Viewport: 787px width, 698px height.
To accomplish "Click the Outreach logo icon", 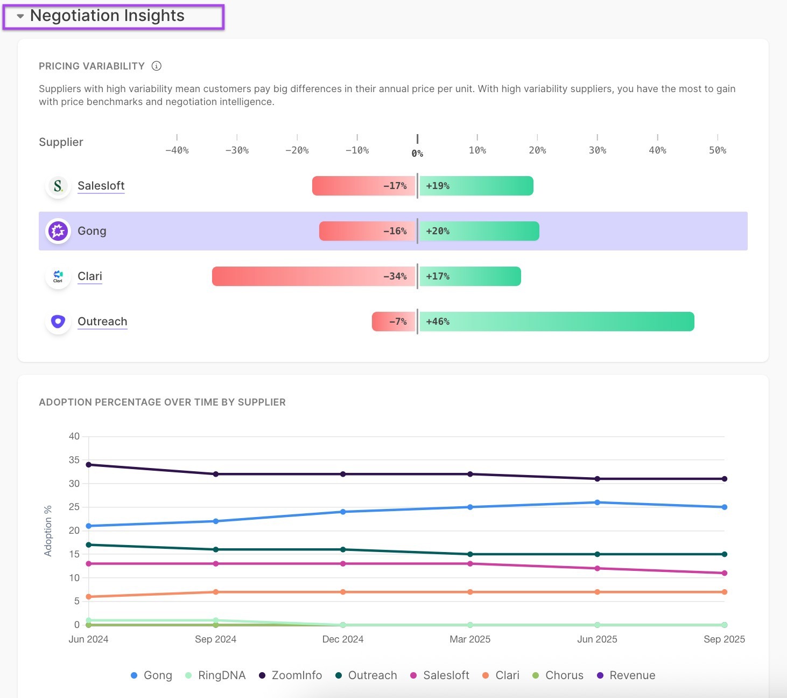I will pyautogui.click(x=58, y=322).
